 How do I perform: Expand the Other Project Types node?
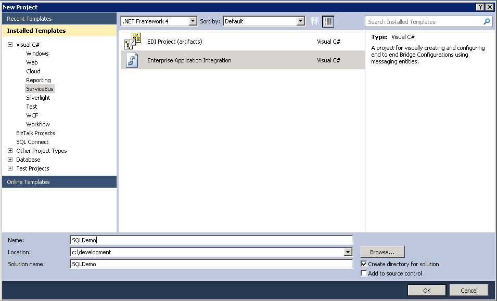(10, 151)
